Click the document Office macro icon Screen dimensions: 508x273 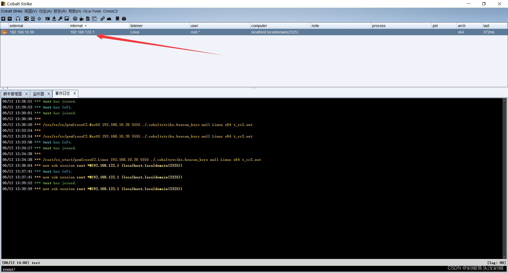coord(88,19)
